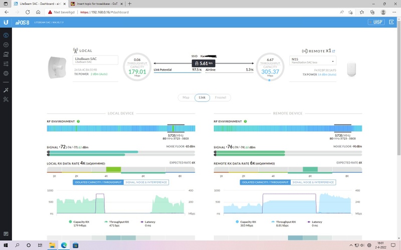The image size is (401, 250).
Task: Show hidden tray icons chevron
Action: tap(351, 245)
